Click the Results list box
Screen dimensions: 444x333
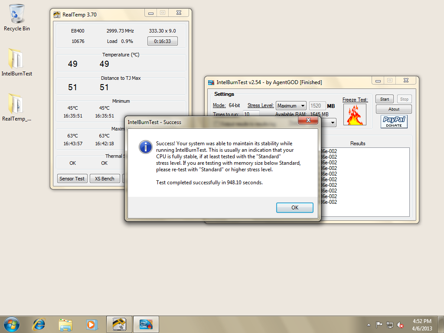365,182
